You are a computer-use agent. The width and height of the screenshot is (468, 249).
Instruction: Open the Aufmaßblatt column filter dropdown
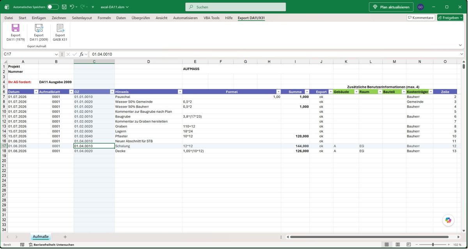click(71, 92)
